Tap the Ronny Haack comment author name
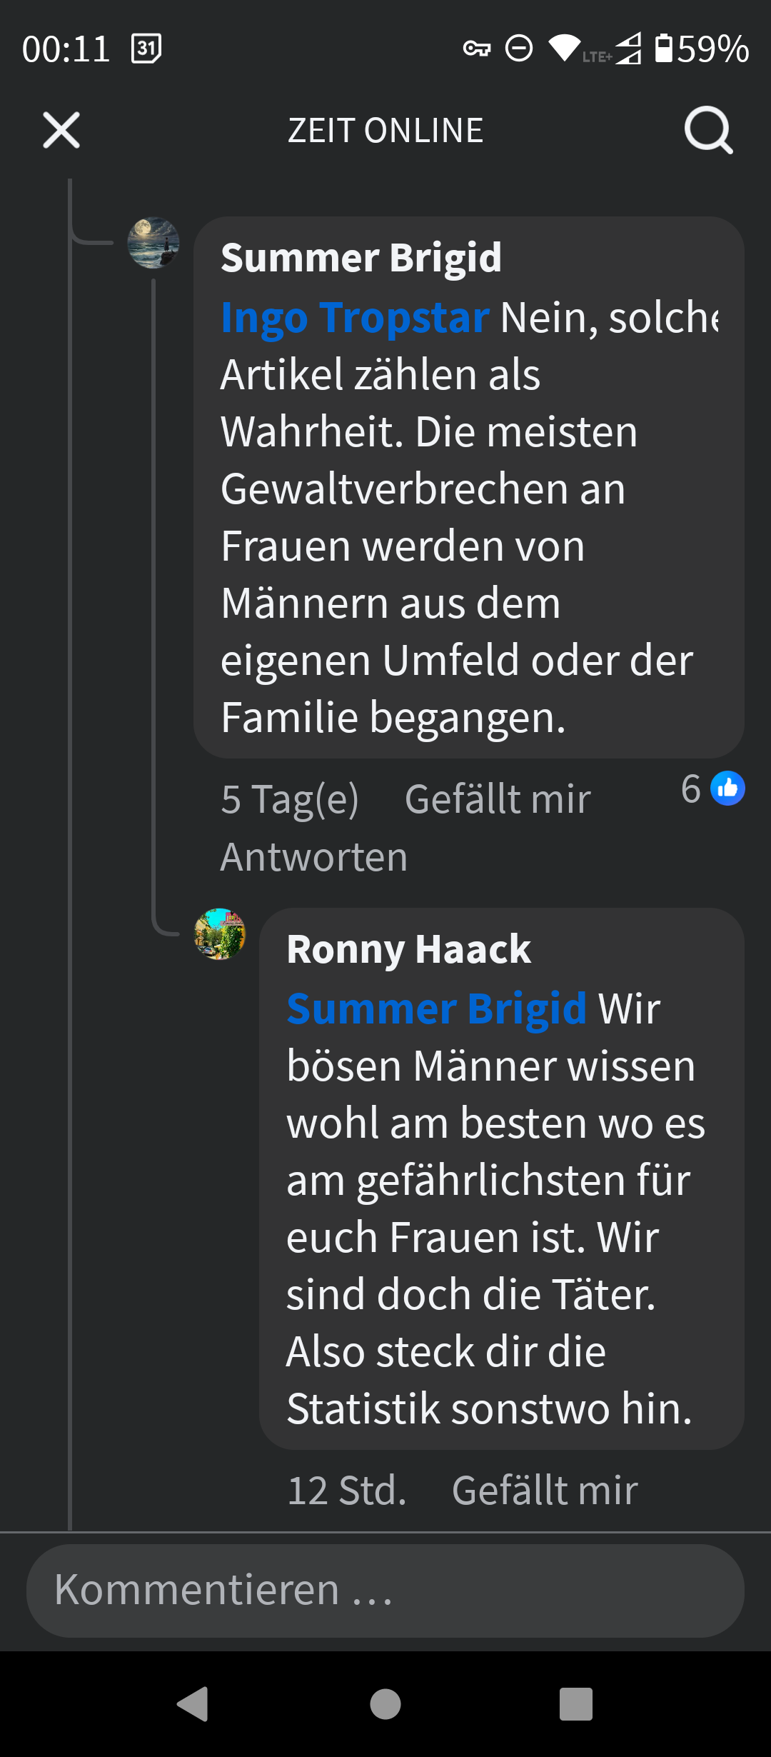 pyautogui.click(x=408, y=949)
